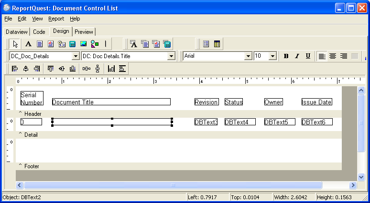Select the Serial Number header label
This screenshot has width=370, height=203.
point(32,98)
